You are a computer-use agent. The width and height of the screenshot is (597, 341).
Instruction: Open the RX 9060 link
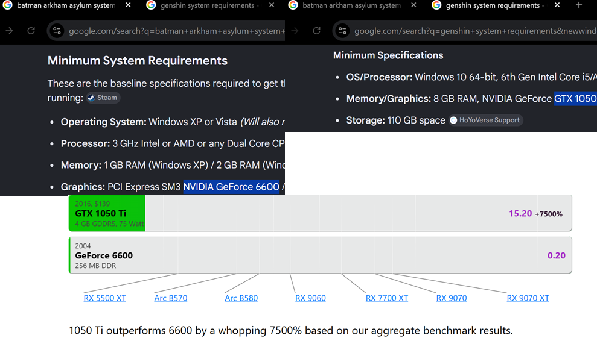click(x=310, y=298)
